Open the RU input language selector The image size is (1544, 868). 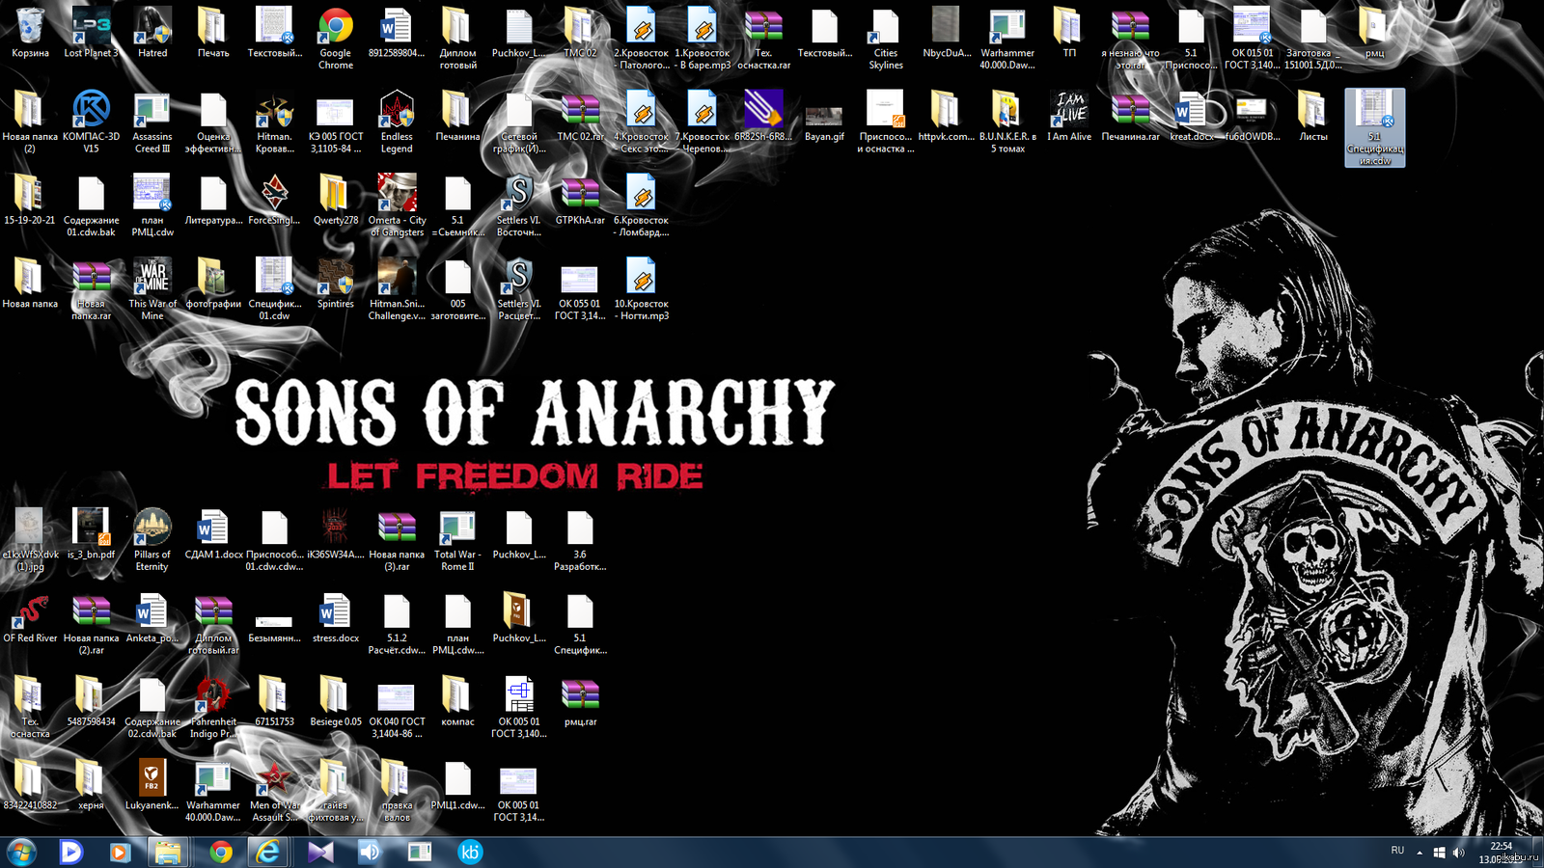pyautogui.click(x=1397, y=851)
